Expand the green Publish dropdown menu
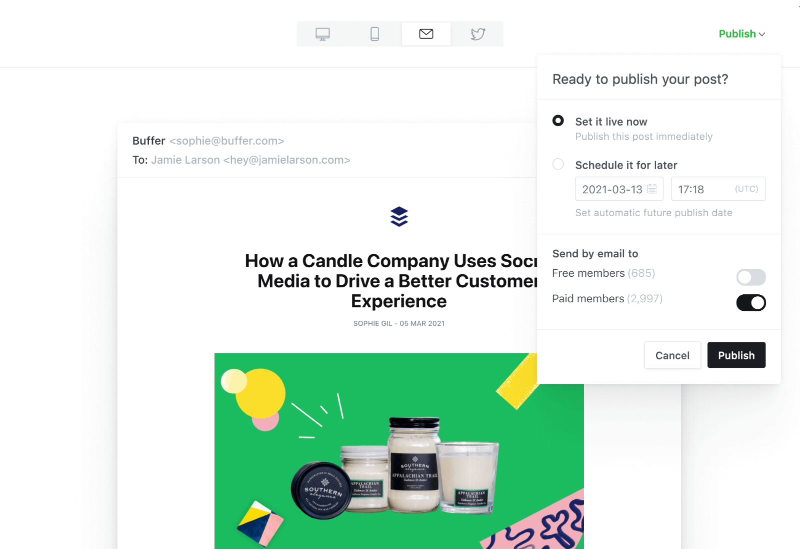Screen dimensions: 800x549 [x=742, y=34]
